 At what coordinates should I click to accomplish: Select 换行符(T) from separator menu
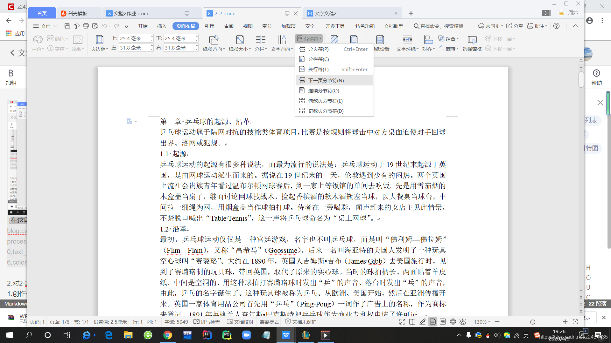(334, 69)
